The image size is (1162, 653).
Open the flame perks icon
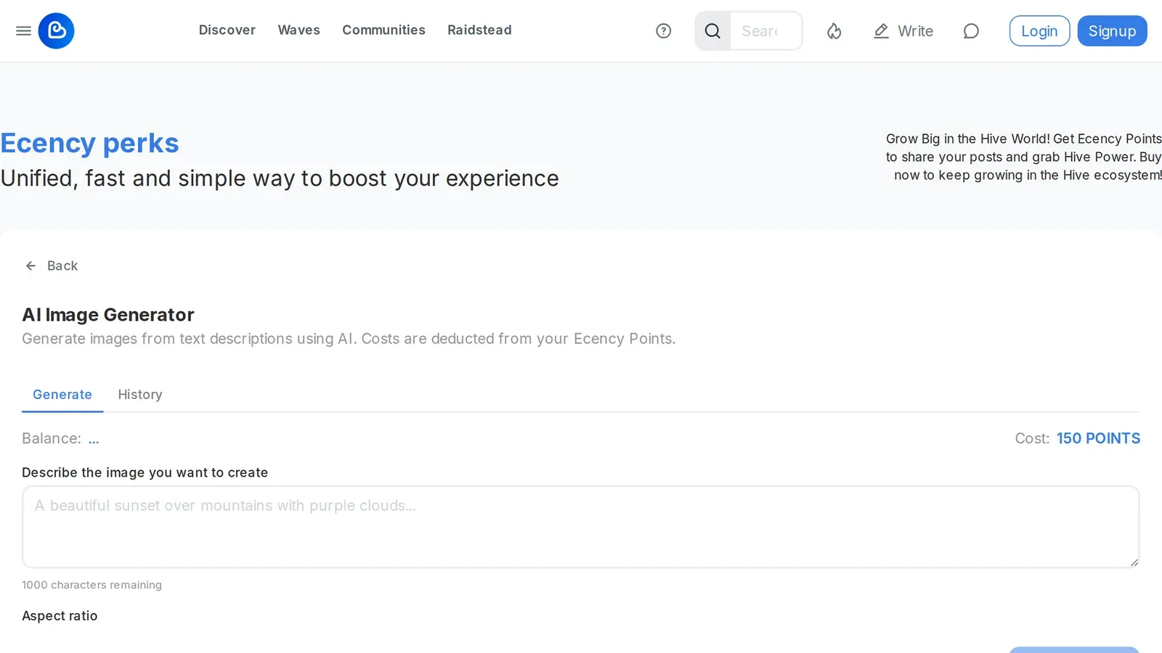tap(834, 30)
